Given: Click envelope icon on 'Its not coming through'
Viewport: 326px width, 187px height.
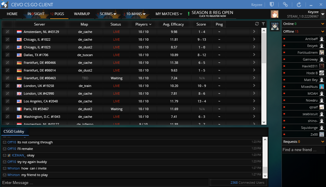Looking at the screenshot, I should click(x=4, y=142).
